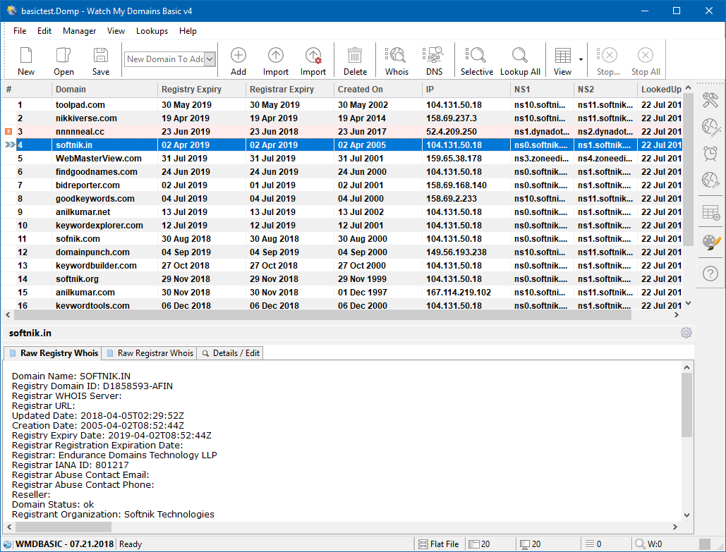Click the Stop... lookup icon
The image size is (726, 552).
click(608, 55)
